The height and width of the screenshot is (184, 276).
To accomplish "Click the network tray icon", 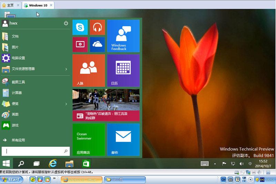I will click(233, 164).
